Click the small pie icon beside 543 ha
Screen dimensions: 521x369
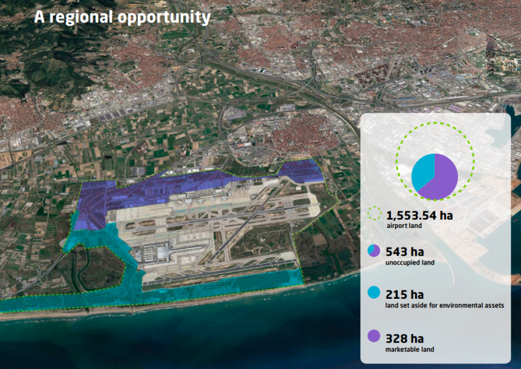[x=374, y=250]
